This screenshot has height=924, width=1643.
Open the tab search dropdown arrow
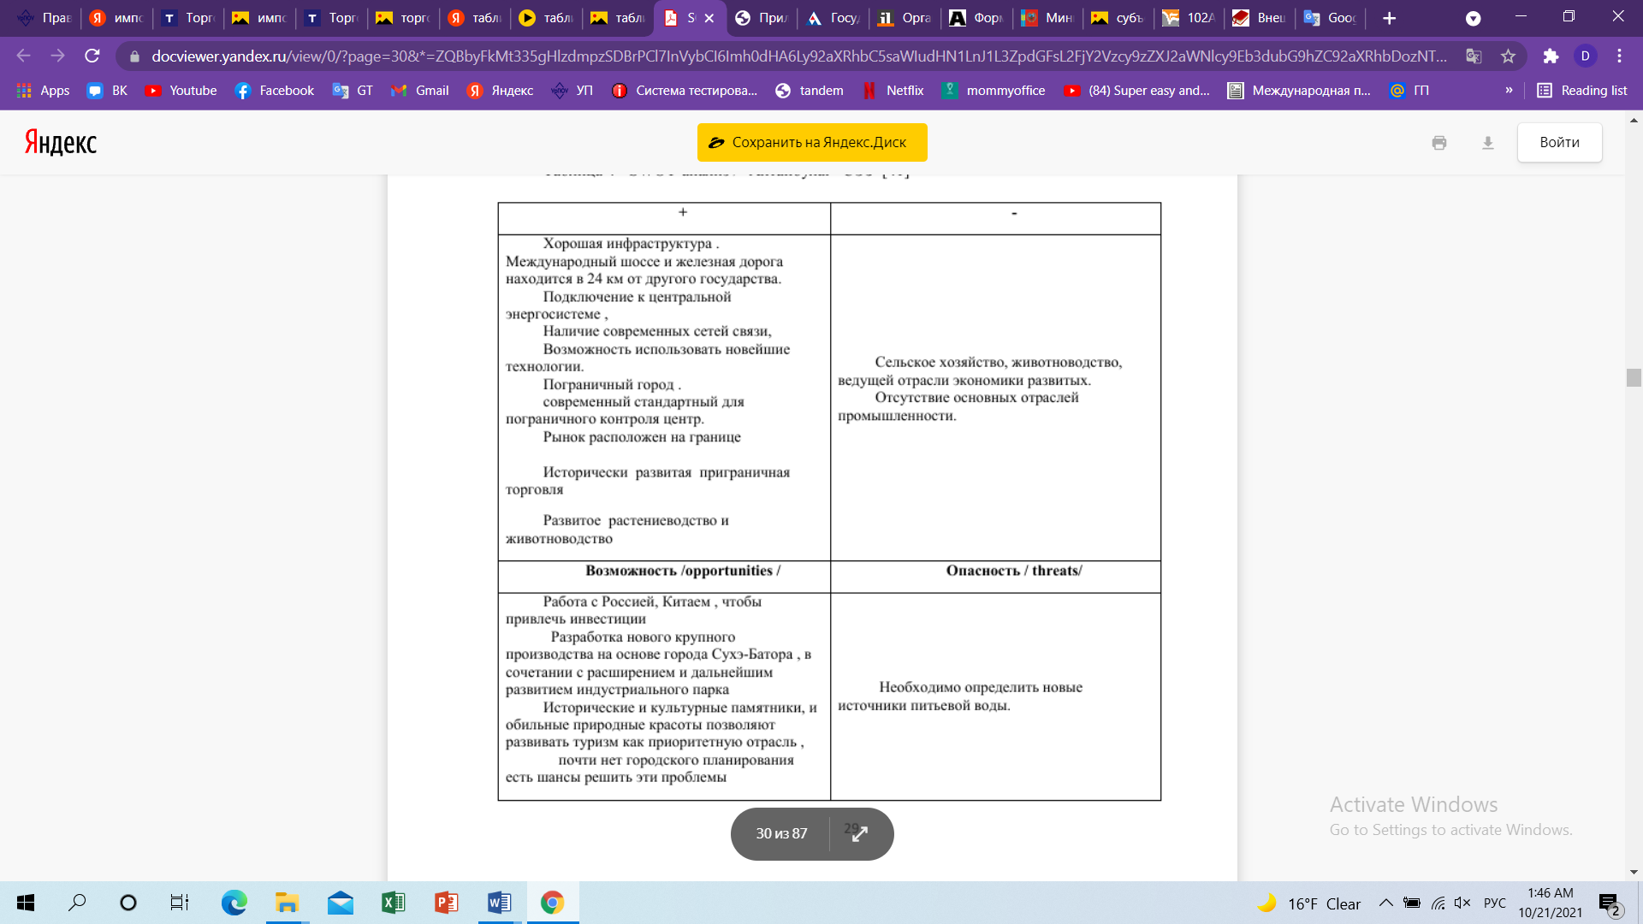point(1473,18)
